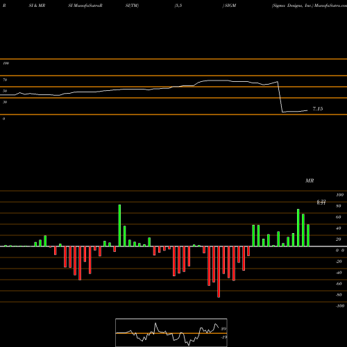Click the -80 label on MR axis

click(339, 295)
